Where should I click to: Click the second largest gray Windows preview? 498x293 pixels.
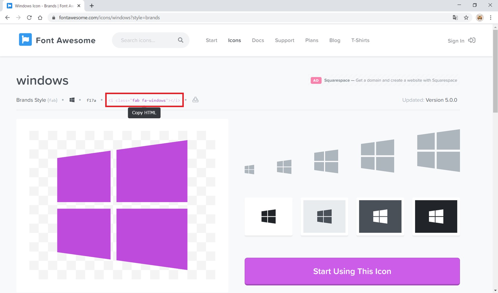[377, 156]
